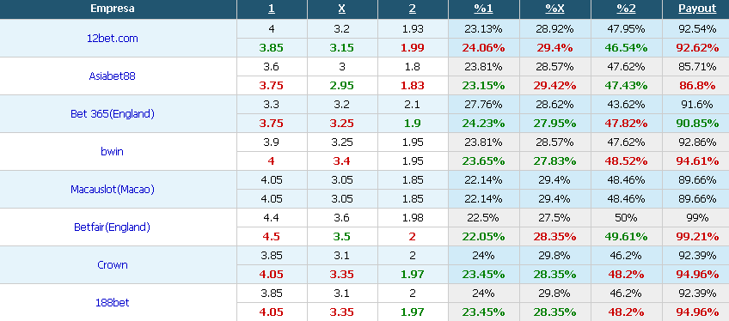Select the Macauslot(Macao) link
Screen dimensions: 729x321
click(112, 190)
